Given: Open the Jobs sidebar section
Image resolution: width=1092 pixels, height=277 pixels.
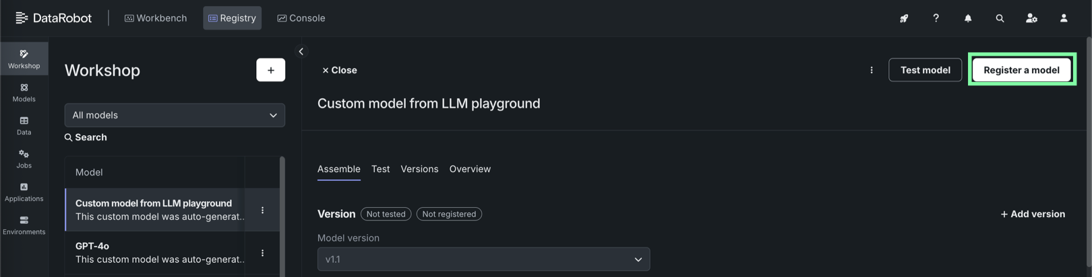Looking at the screenshot, I should pos(24,159).
